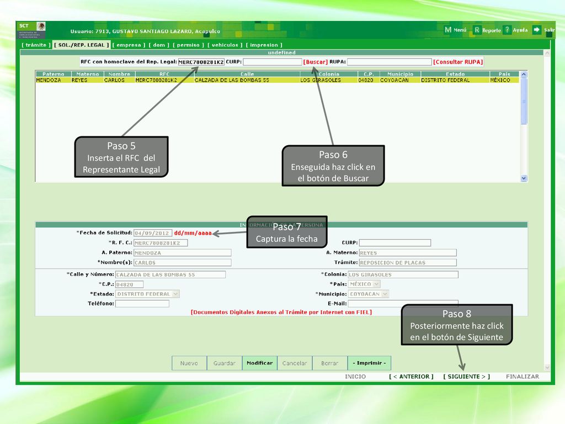Select the MENDOZA REYES CARLOS table row
Image resolution: width=565 pixels, height=424 pixels.
pyautogui.click(x=277, y=80)
